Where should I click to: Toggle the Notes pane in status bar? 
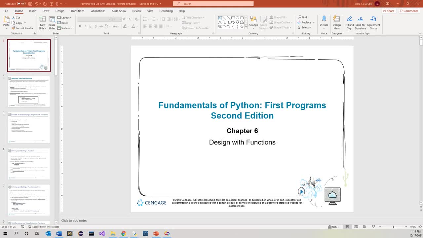(333, 227)
